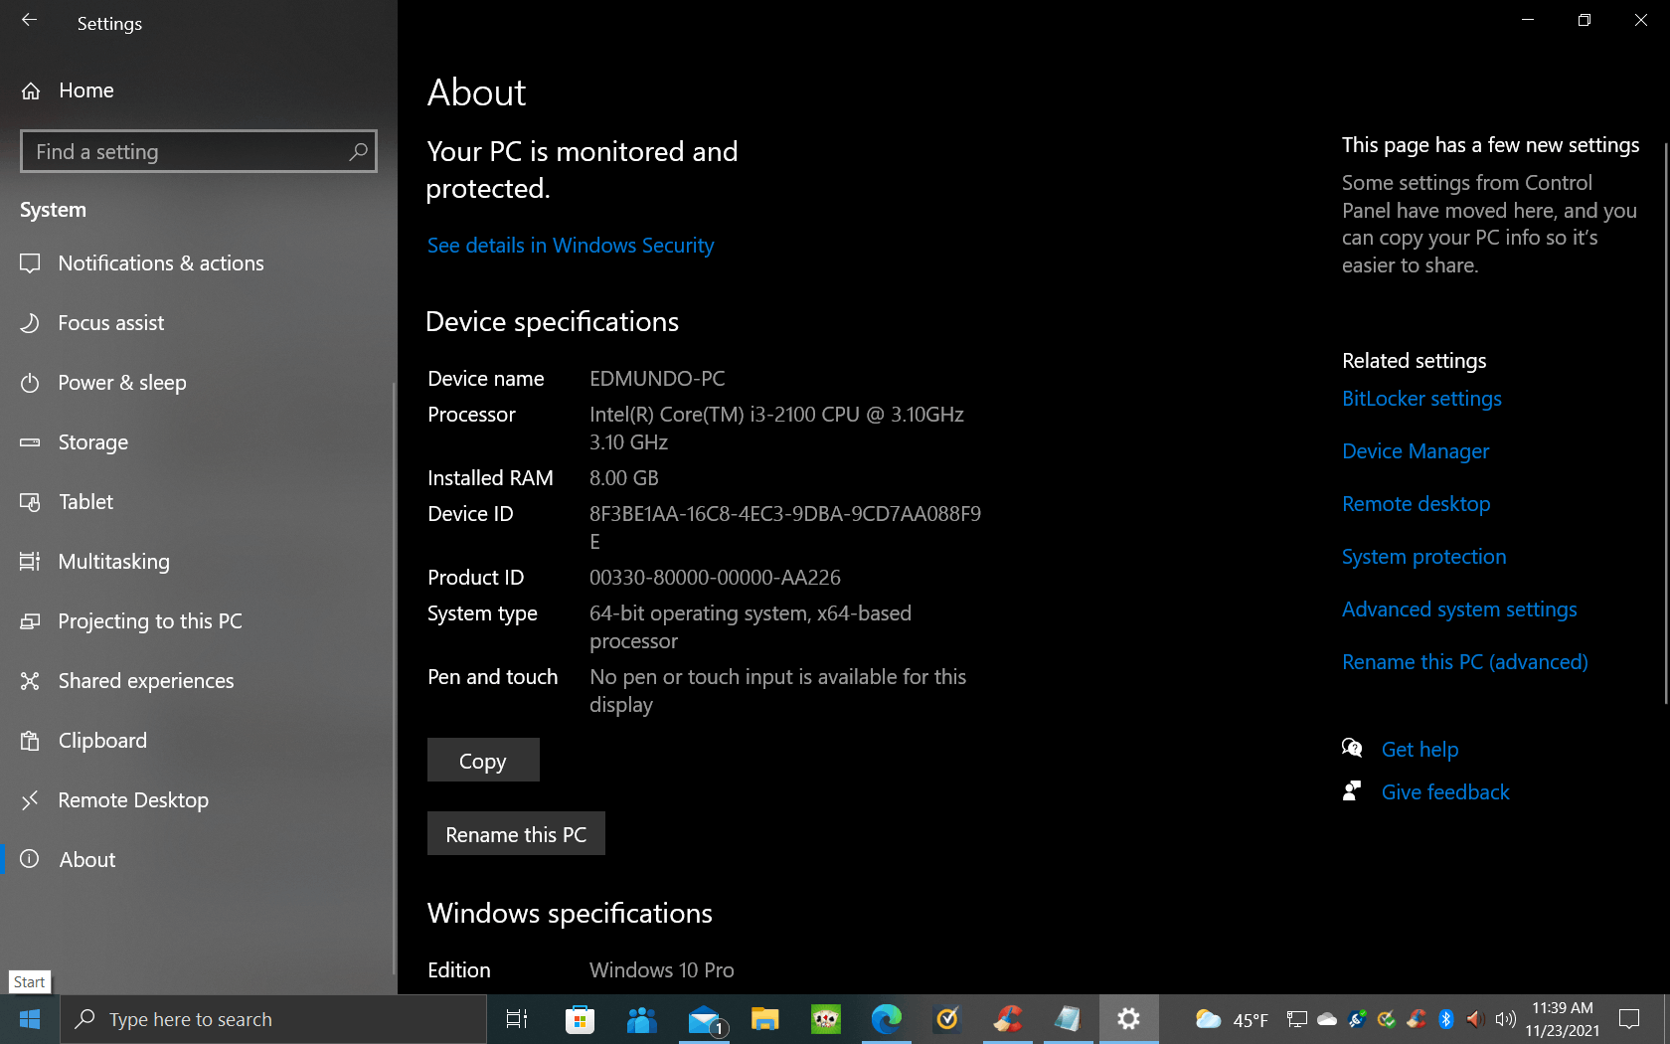Open Device Manager link
The height and width of the screenshot is (1044, 1670).
click(1416, 451)
